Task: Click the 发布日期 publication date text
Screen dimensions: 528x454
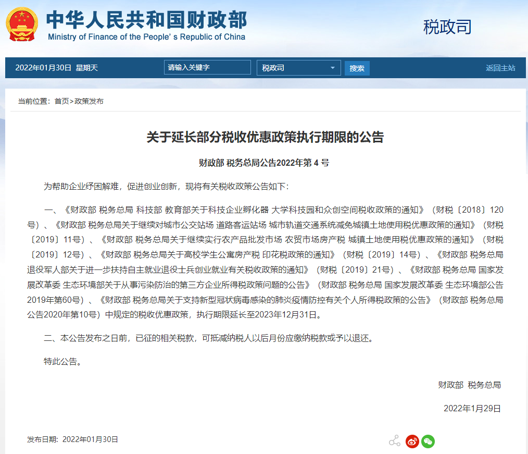Action: point(73,439)
